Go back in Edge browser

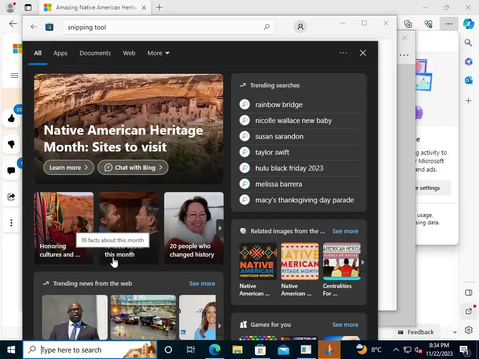click(13, 23)
